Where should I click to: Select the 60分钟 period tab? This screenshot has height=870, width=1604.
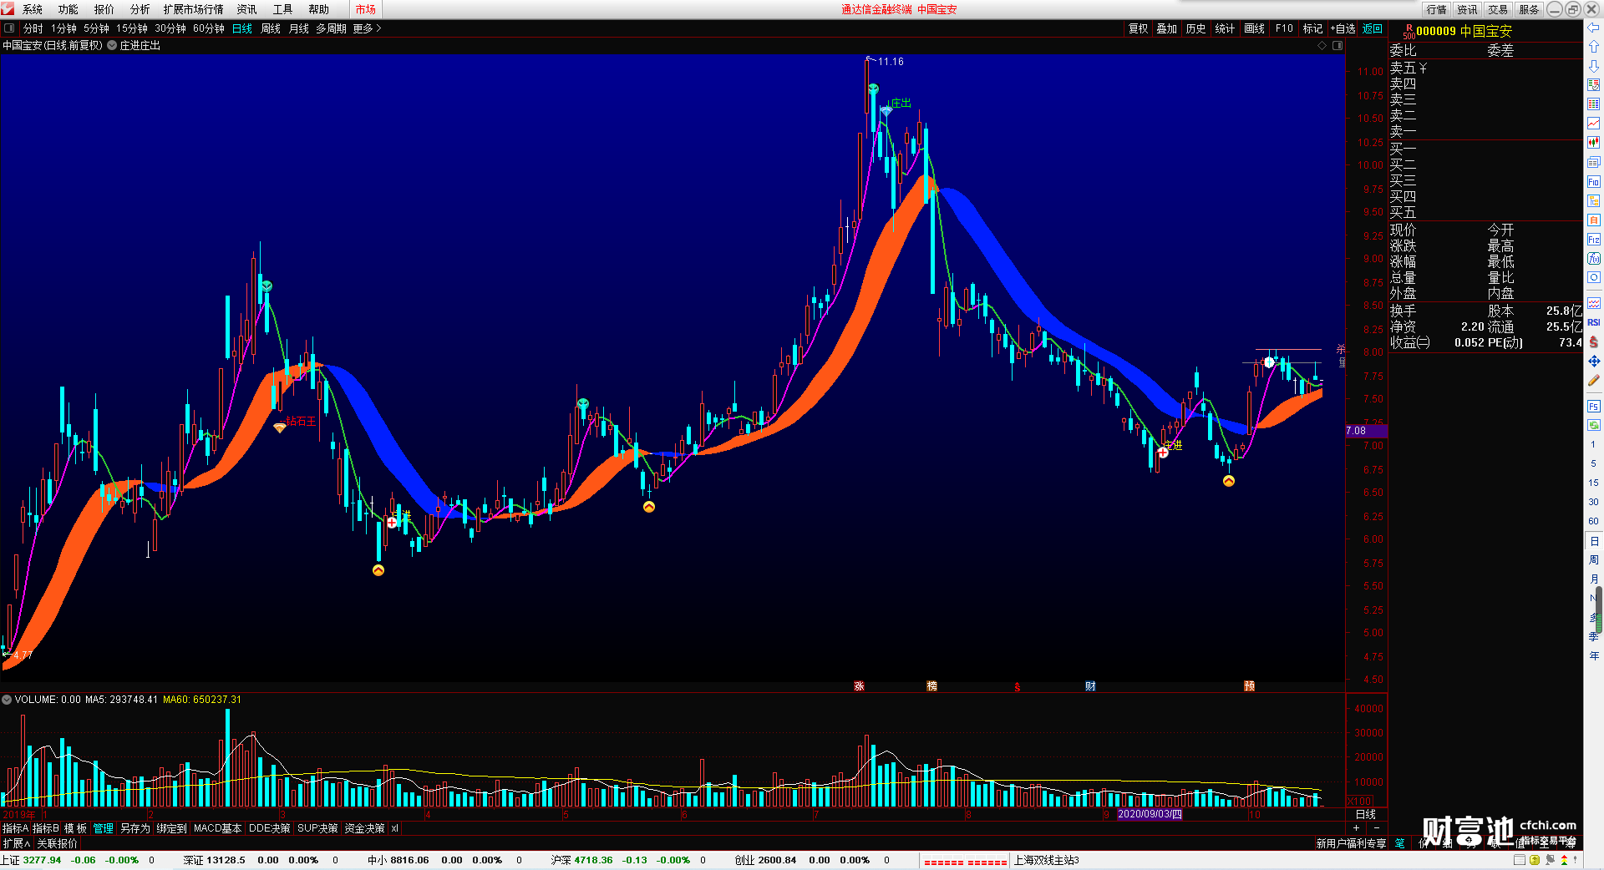tap(209, 28)
